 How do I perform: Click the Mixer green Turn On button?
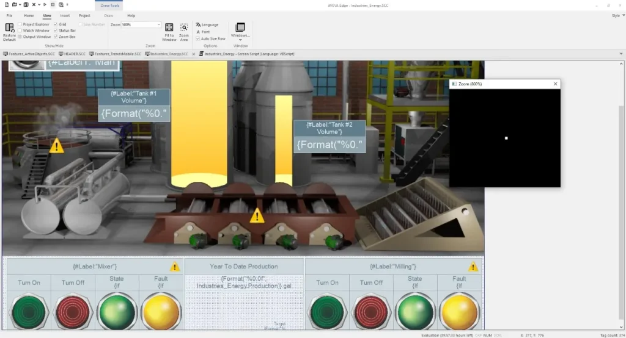[29, 311]
